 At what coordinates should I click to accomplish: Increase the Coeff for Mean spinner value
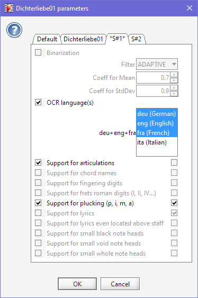coord(174,75)
